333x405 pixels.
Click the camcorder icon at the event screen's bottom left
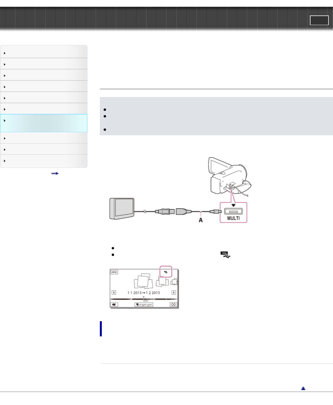pos(114,304)
